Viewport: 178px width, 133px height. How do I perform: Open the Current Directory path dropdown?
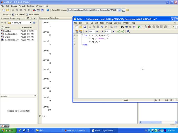tap(120, 10)
